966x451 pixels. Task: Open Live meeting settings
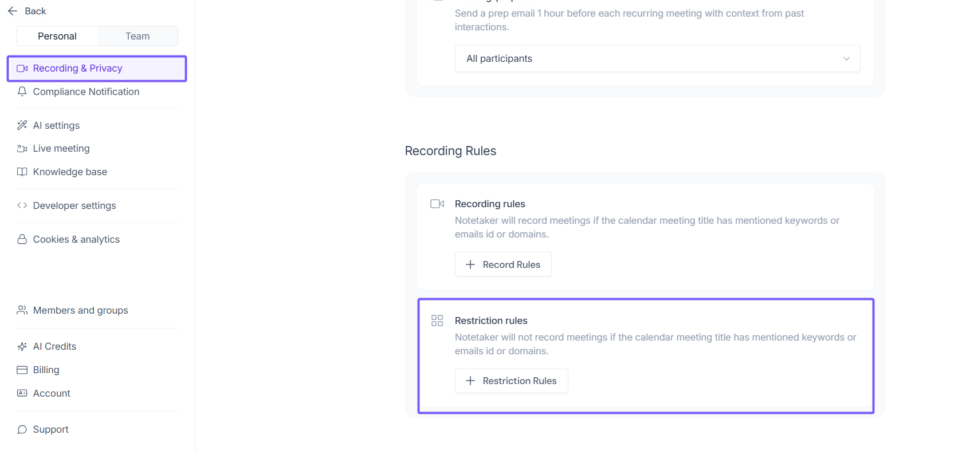[61, 148]
